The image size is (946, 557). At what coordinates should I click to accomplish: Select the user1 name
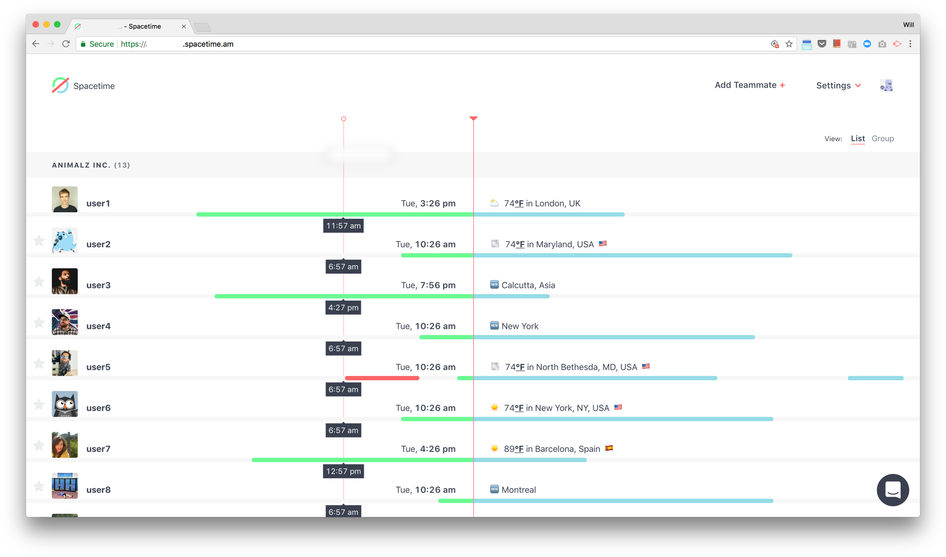(x=98, y=204)
